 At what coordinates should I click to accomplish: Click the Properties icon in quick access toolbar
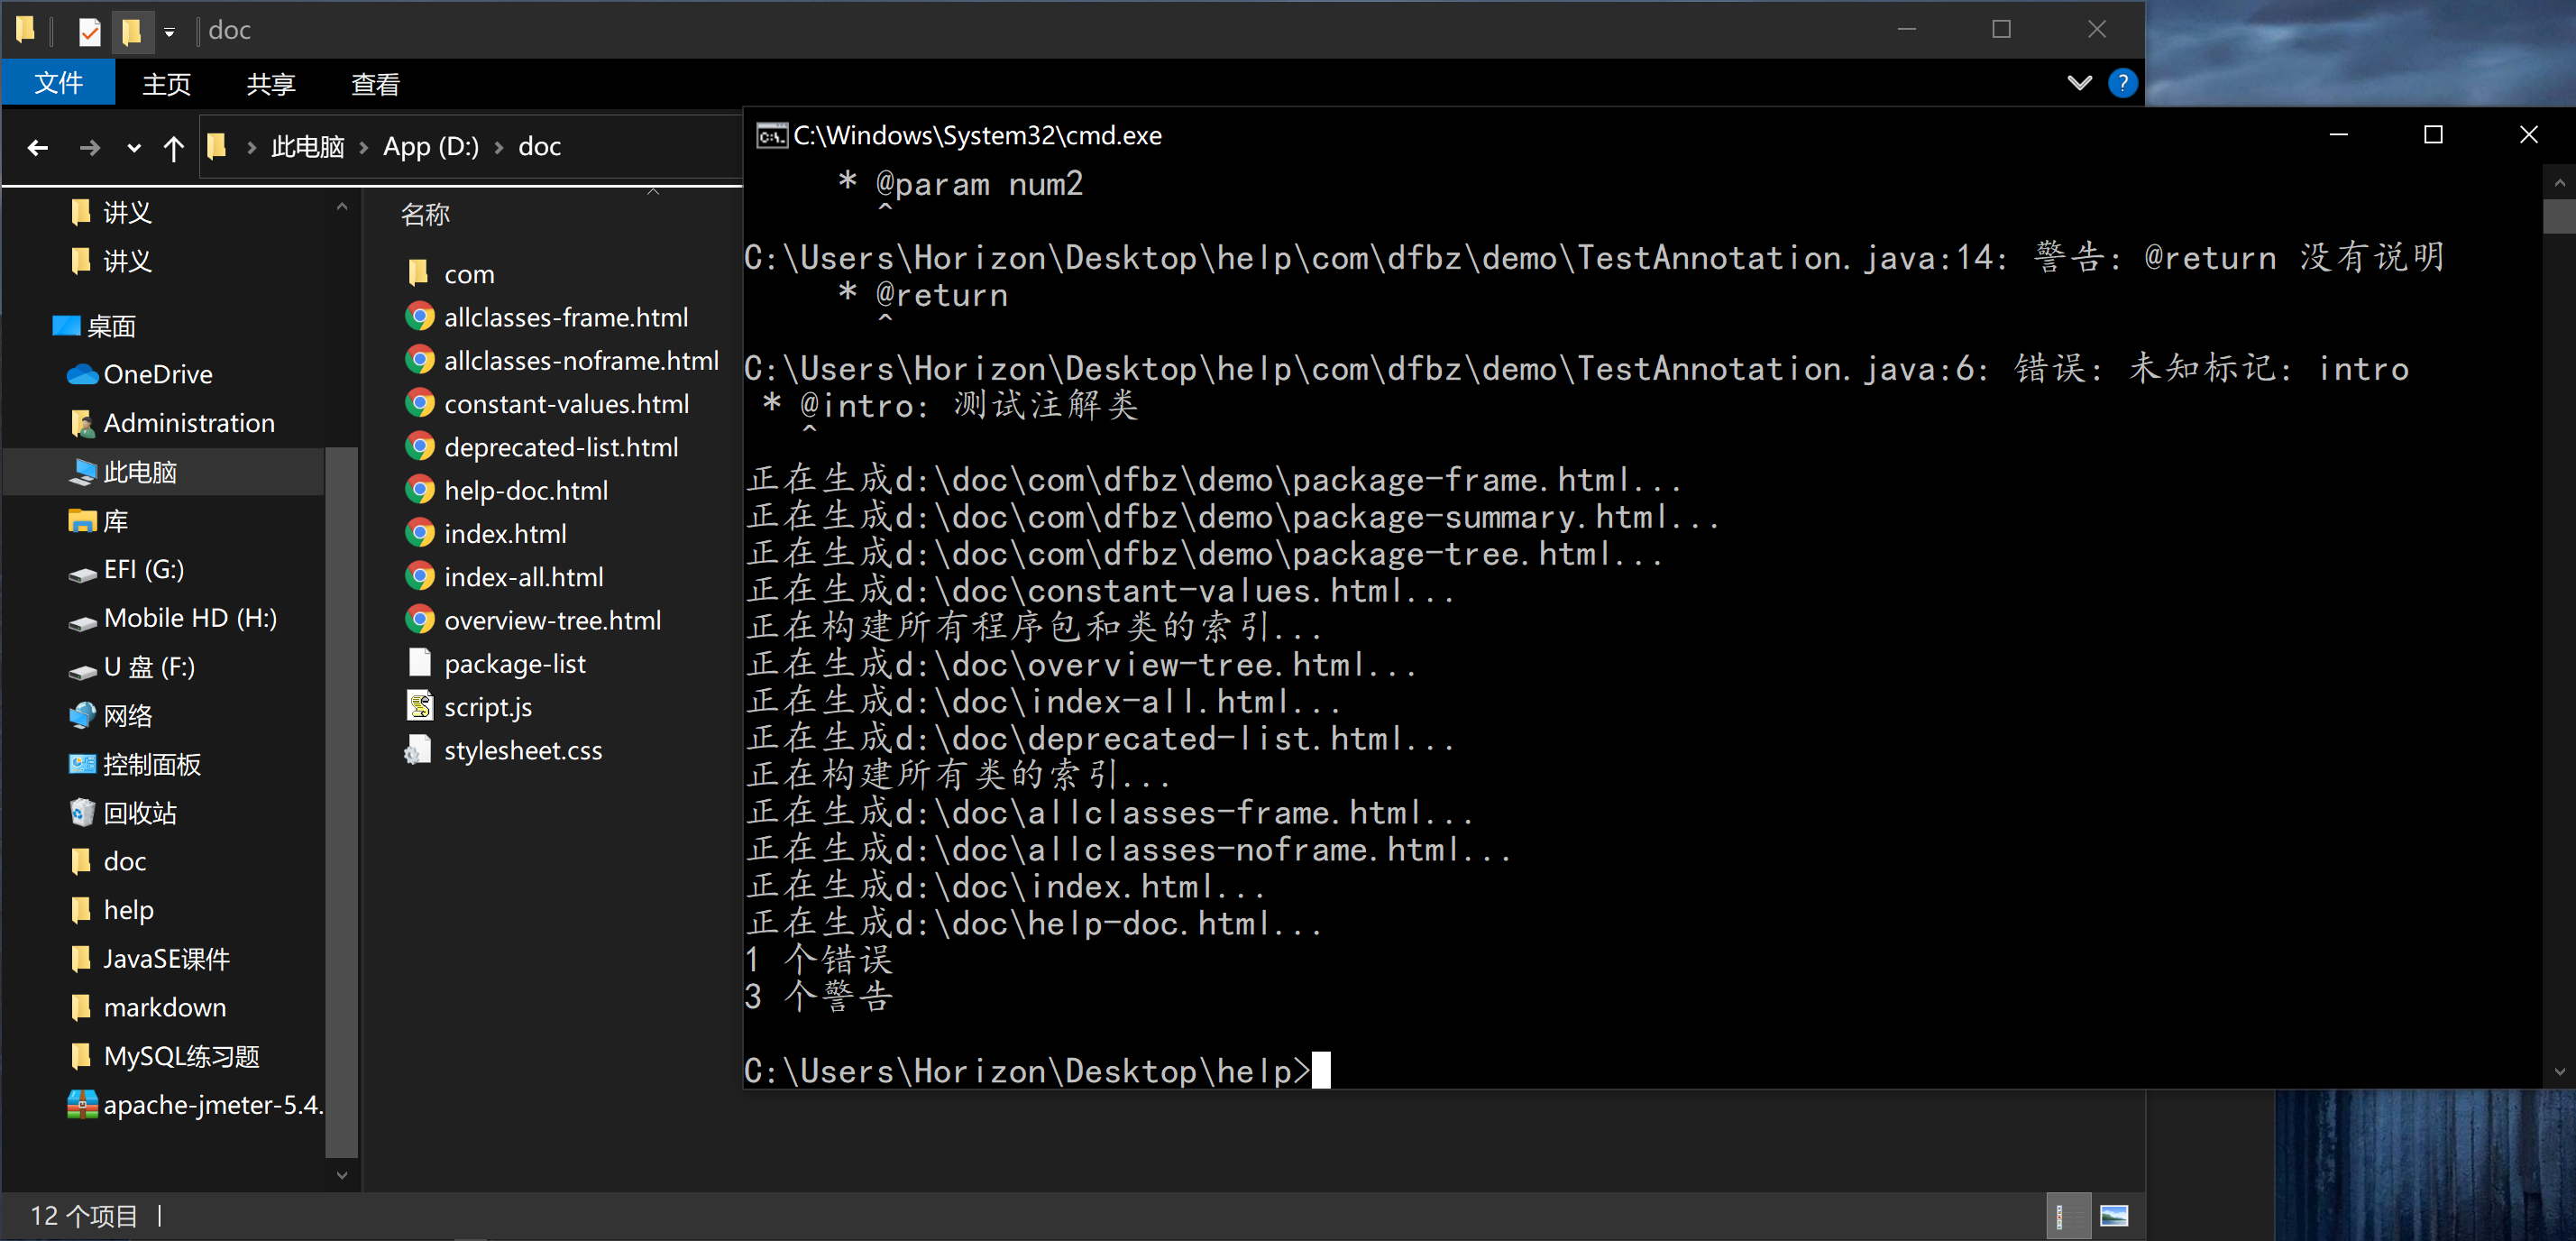point(89,31)
